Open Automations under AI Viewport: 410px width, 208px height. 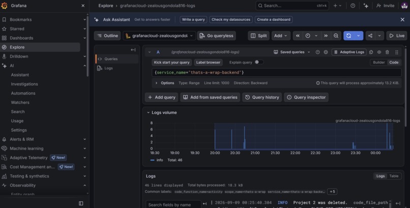[23, 93]
